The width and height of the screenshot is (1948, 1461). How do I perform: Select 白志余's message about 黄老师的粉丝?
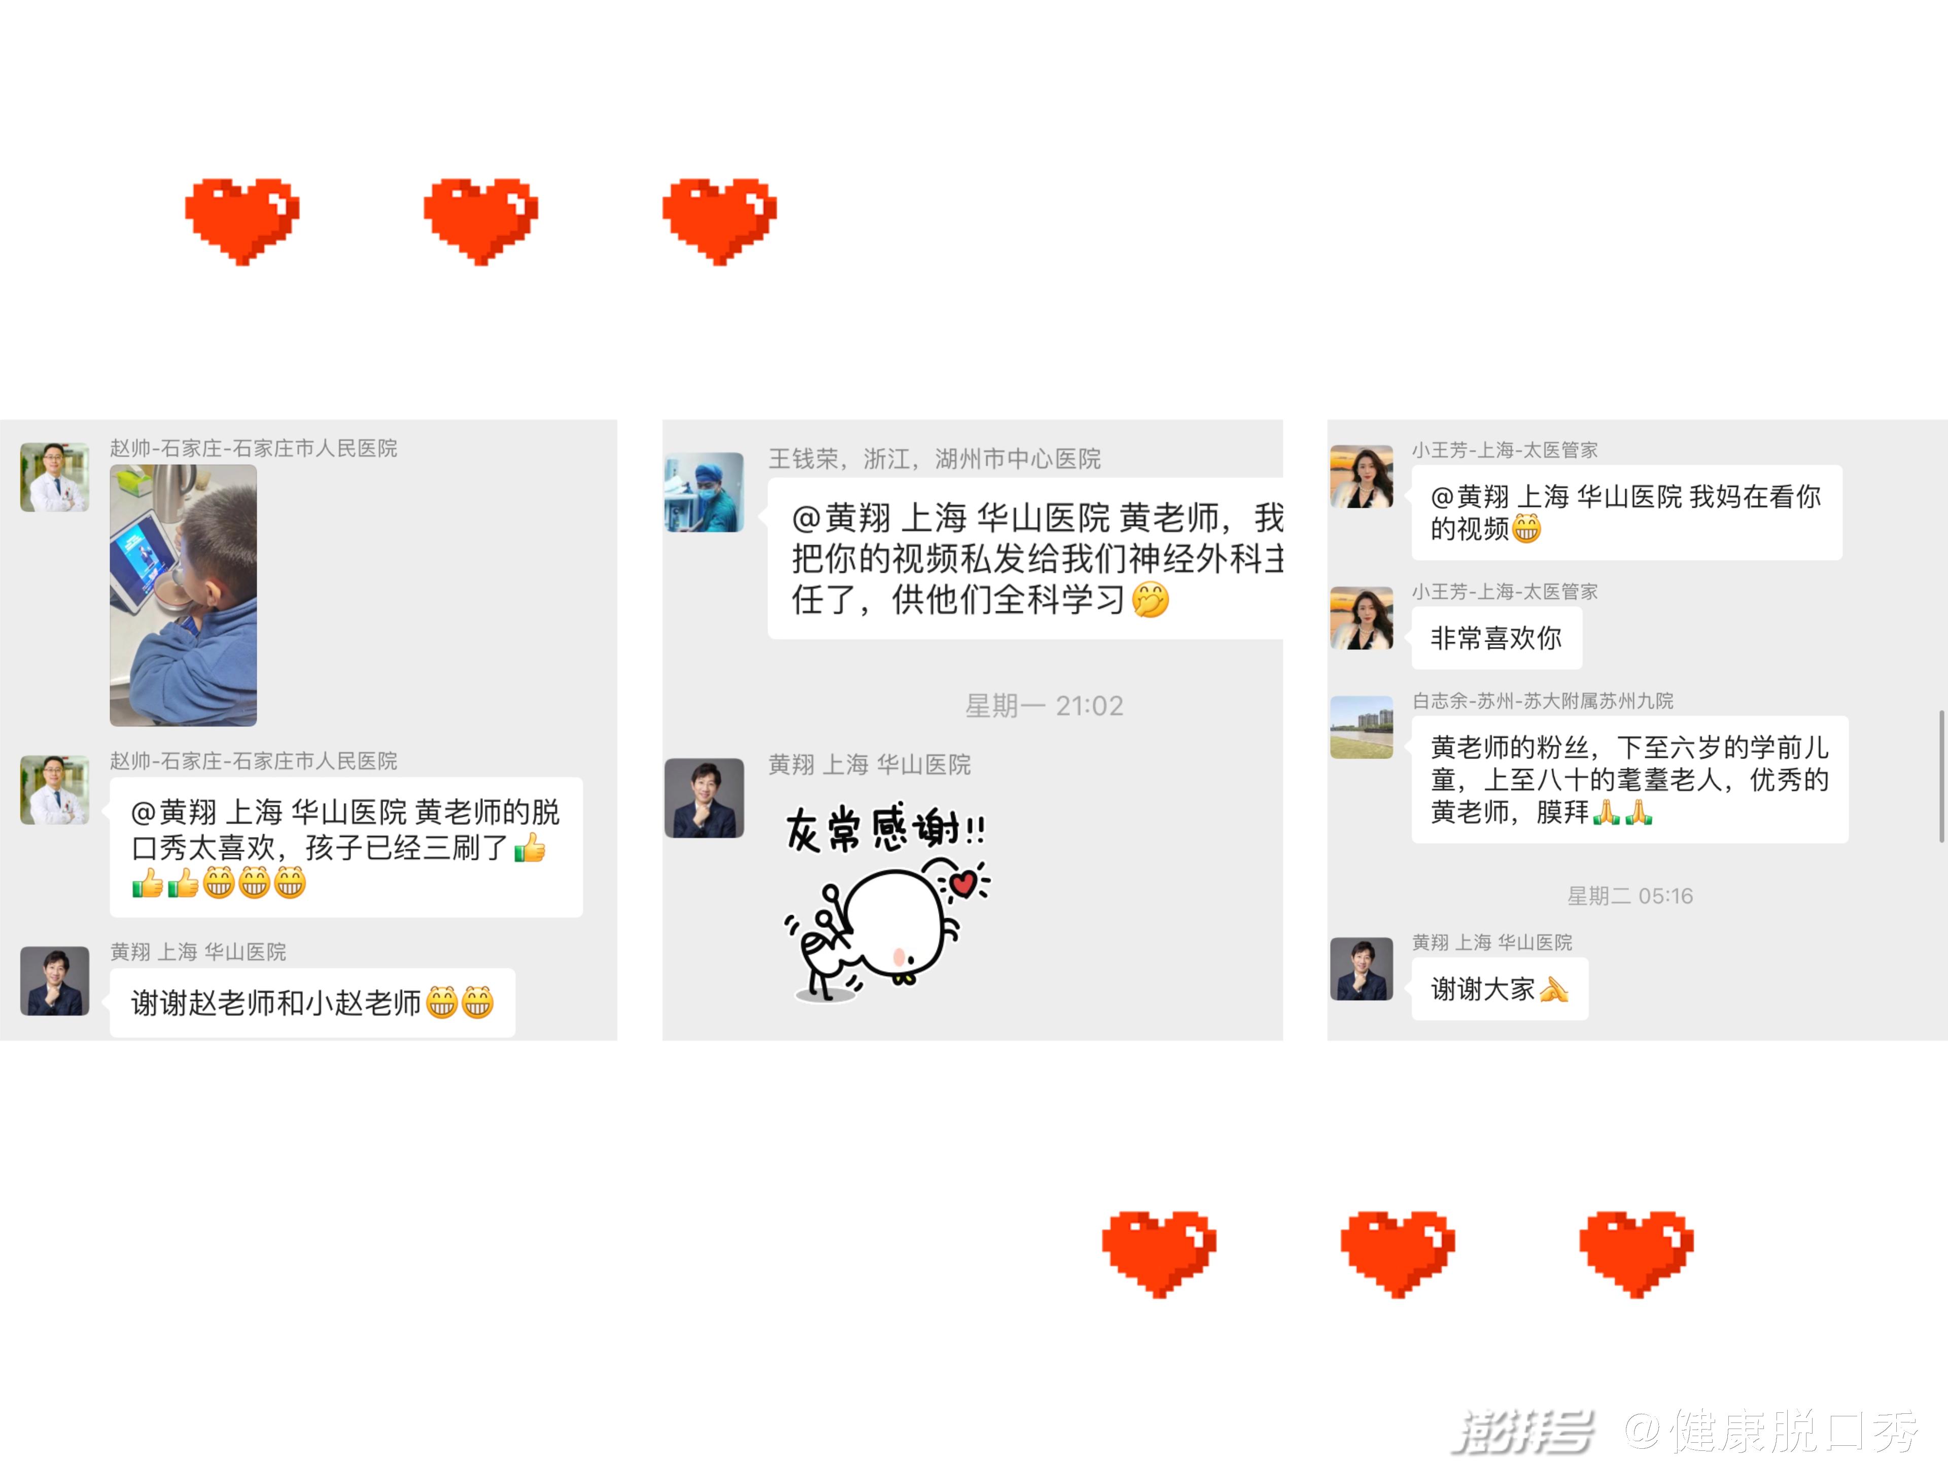[1629, 779]
